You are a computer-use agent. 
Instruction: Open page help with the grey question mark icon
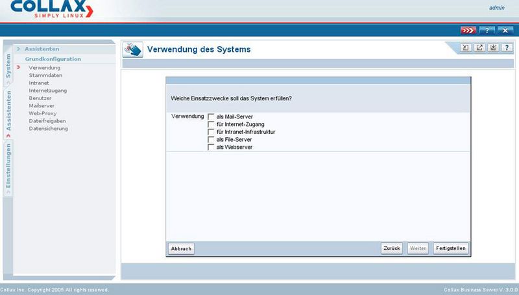tap(507, 48)
